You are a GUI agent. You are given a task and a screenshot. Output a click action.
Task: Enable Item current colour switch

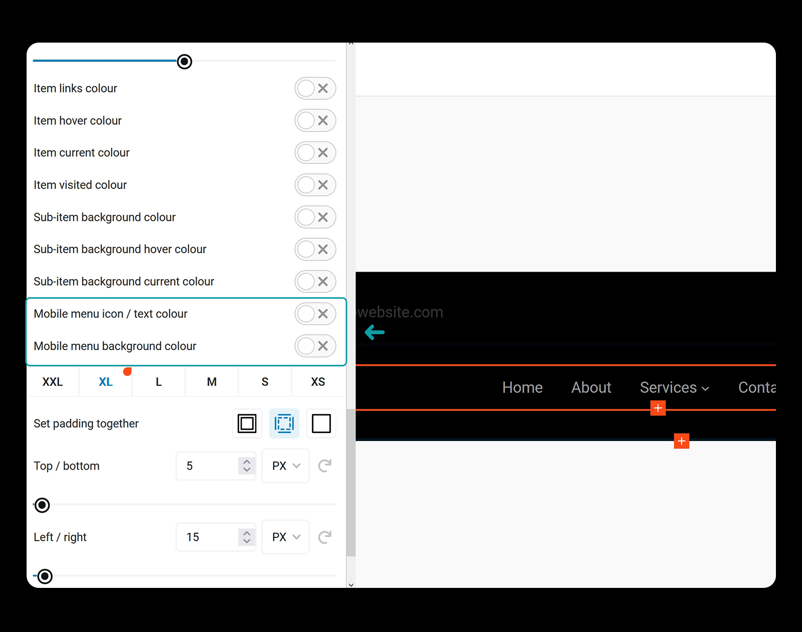pyautogui.click(x=315, y=152)
